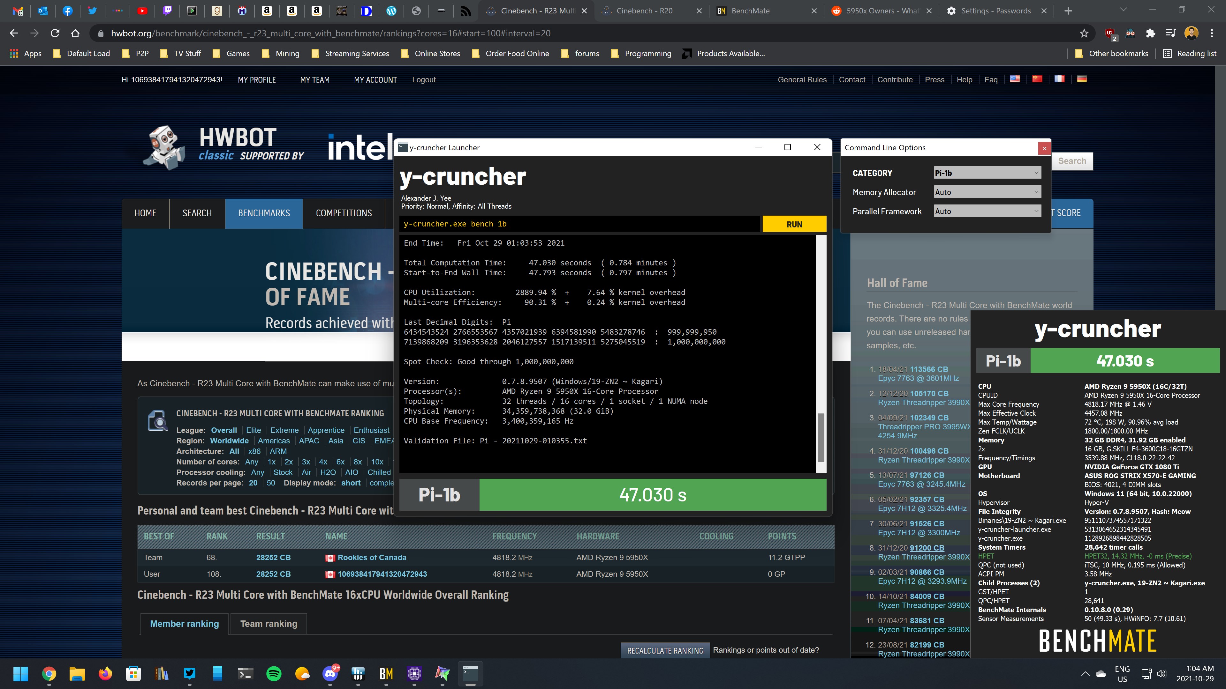Screen dimensions: 1226x689
Task: Open the CATEGORY dropdown set to Pi-1b
Action: [987, 173]
